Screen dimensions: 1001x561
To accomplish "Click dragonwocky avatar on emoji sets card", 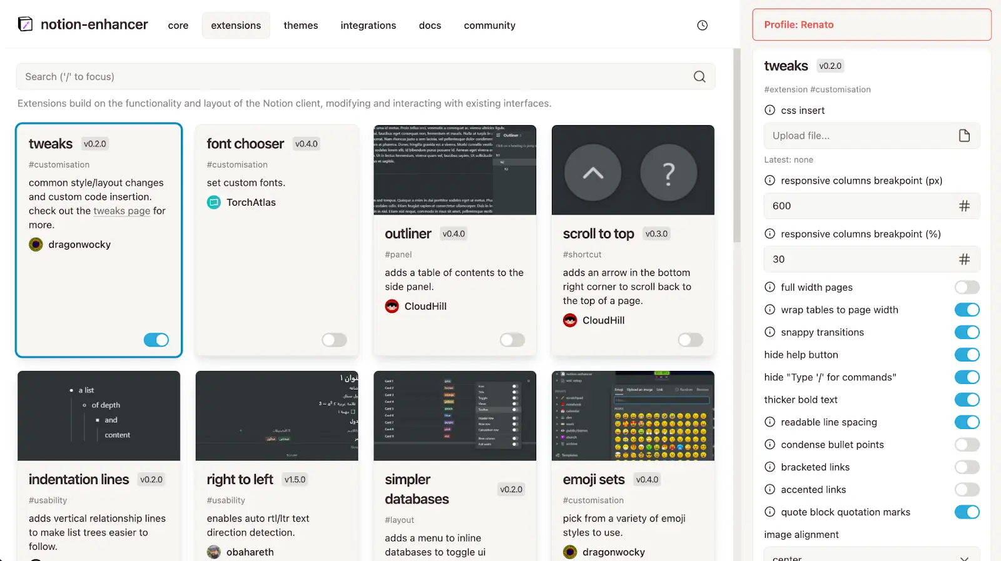I will [570, 552].
